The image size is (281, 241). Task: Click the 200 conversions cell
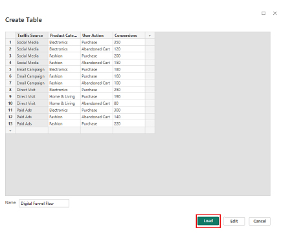coord(129,56)
